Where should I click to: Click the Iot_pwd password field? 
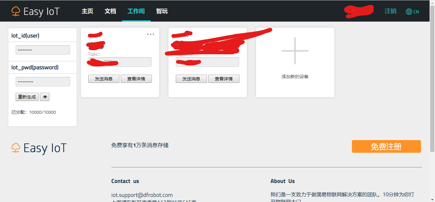[x=43, y=82]
